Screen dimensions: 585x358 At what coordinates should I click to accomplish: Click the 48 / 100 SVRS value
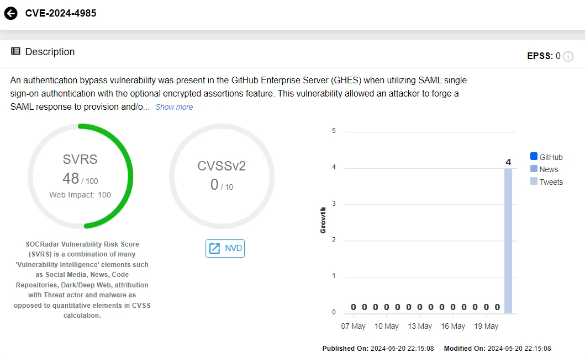pyautogui.click(x=80, y=179)
